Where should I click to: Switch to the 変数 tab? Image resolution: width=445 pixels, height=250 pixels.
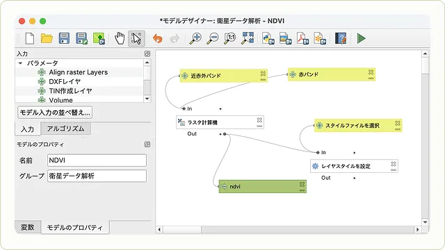tap(28, 227)
